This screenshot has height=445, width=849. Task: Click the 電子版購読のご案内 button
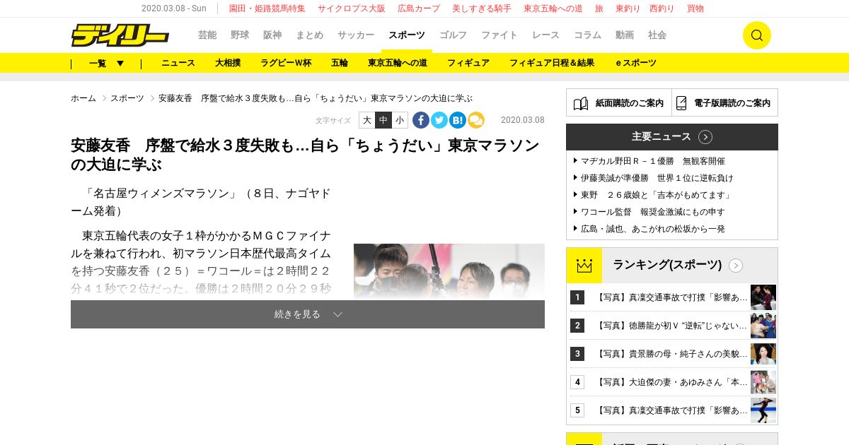(724, 102)
